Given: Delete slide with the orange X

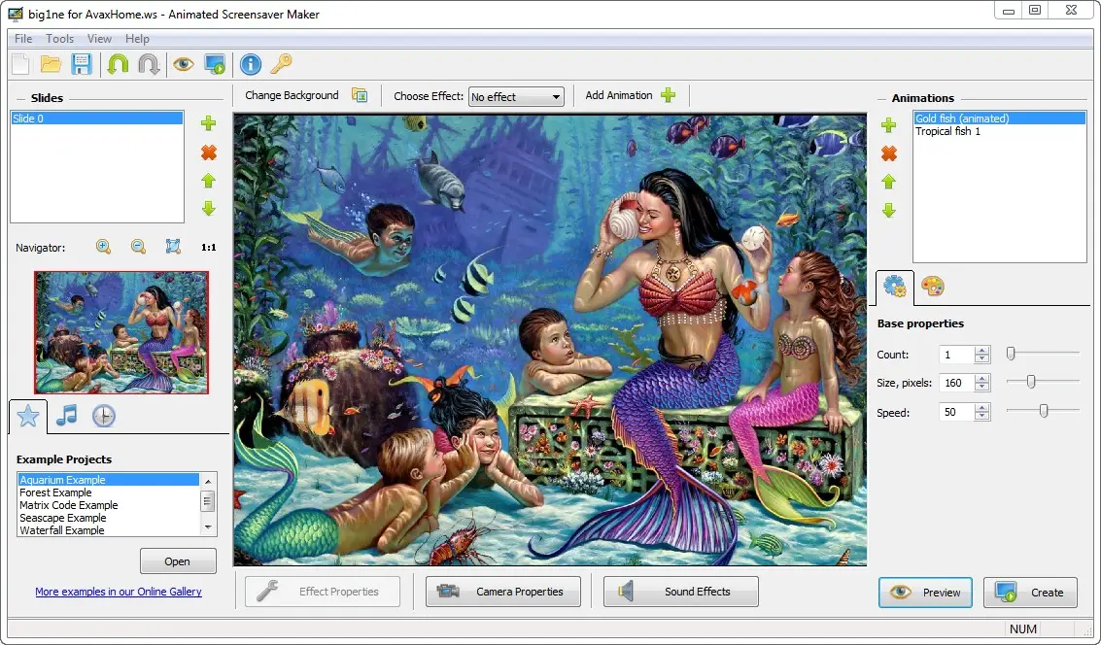Looking at the screenshot, I should (x=209, y=153).
